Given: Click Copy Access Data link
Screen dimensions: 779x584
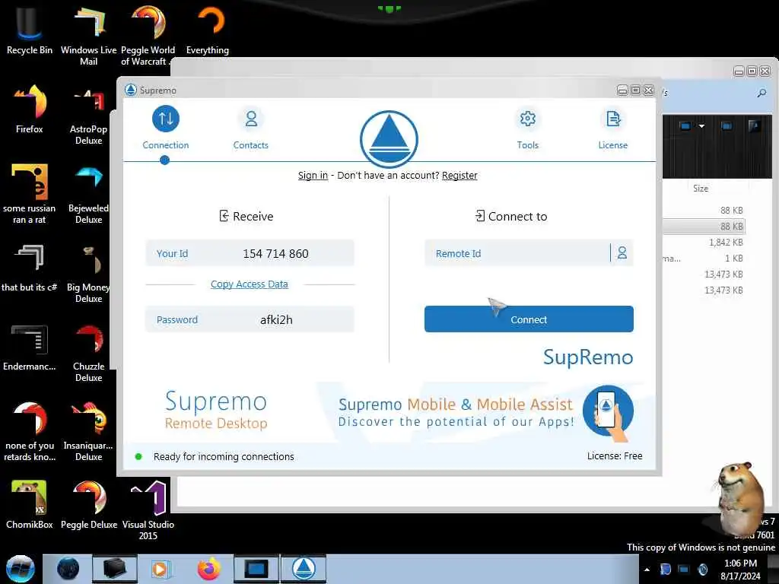Looking at the screenshot, I should (x=250, y=284).
